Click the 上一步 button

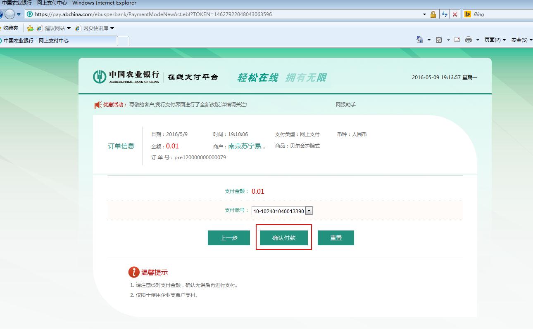click(229, 238)
